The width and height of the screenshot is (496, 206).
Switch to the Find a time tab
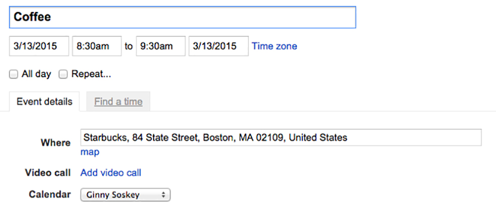click(118, 101)
